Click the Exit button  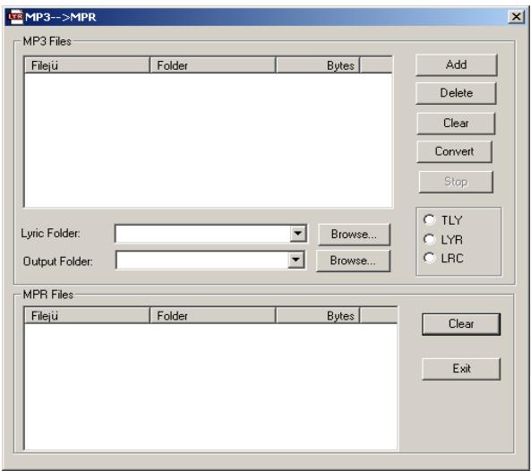461,368
